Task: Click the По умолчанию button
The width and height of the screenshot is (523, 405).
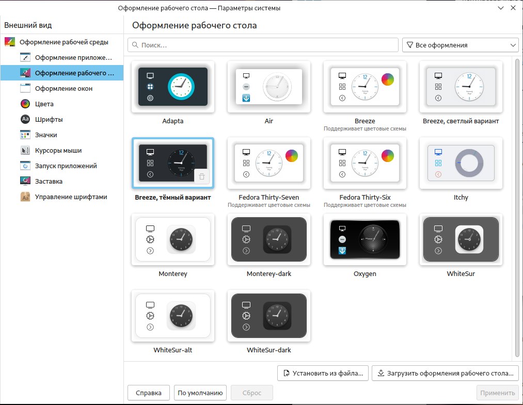Action: point(200,393)
